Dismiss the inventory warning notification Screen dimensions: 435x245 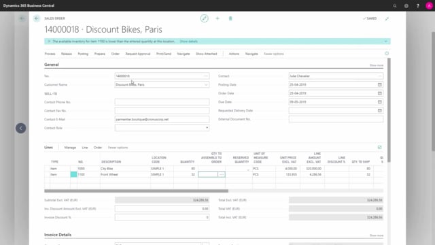click(49, 42)
